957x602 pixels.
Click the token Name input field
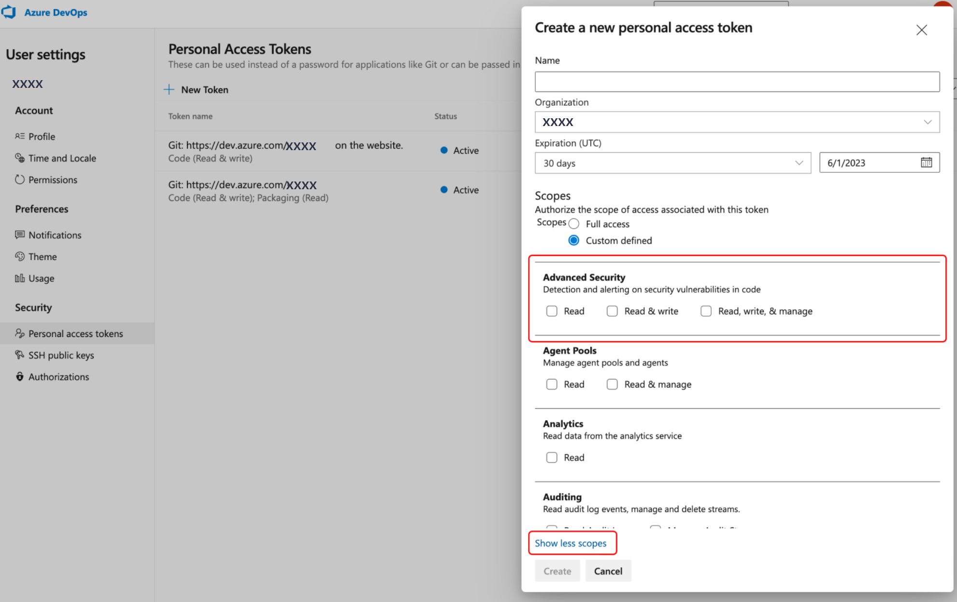pyautogui.click(x=738, y=81)
